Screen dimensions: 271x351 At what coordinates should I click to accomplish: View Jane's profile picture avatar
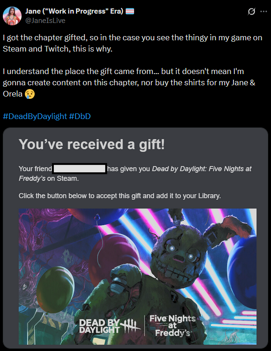pyautogui.click(x=12, y=16)
